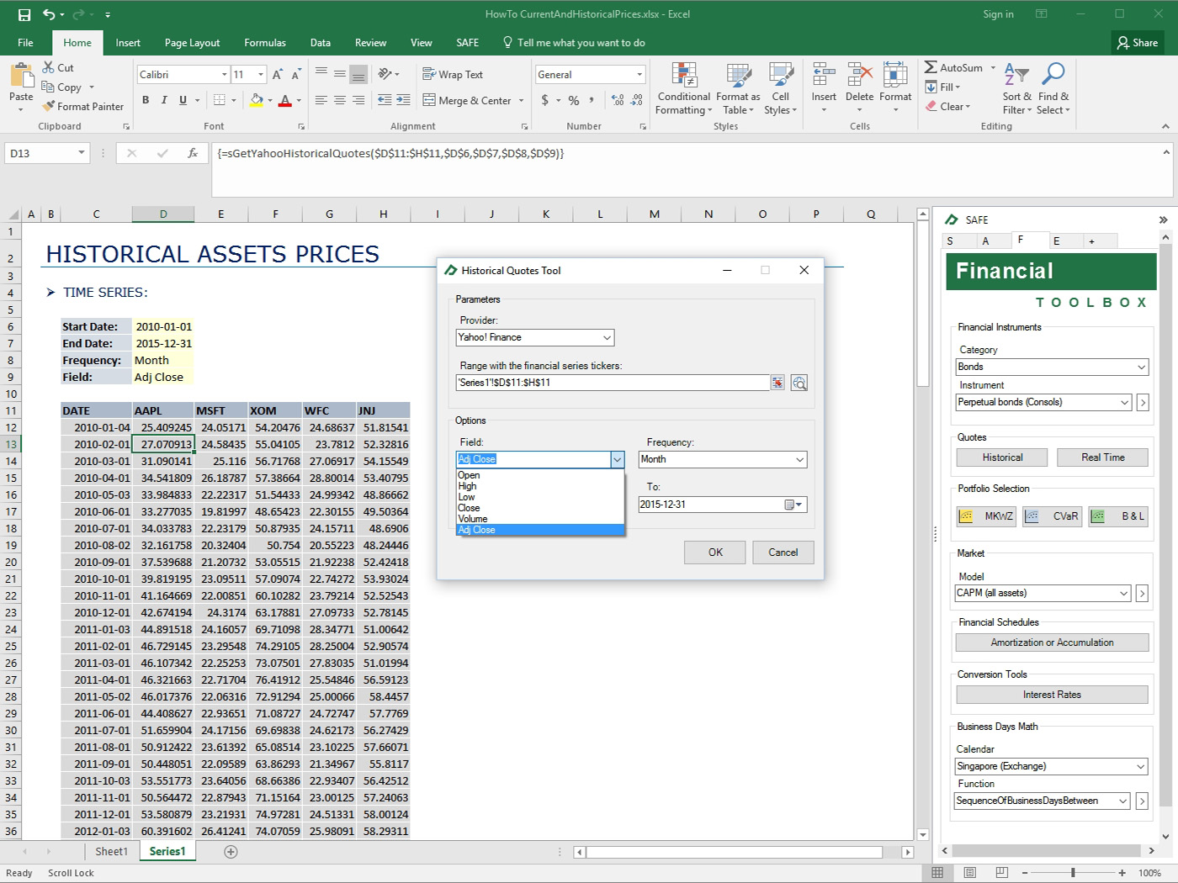The height and width of the screenshot is (883, 1178).
Task: Click Tell me what you want to do
Action: pyautogui.click(x=574, y=43)
